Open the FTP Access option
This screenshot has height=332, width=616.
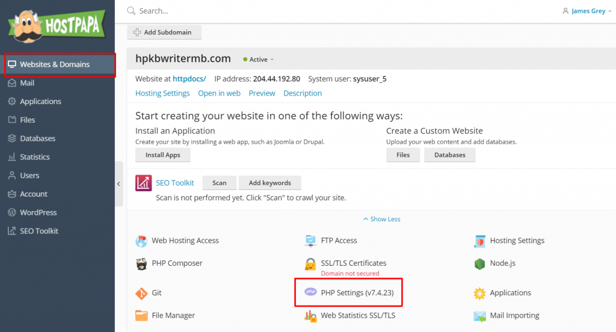point(339,241)
